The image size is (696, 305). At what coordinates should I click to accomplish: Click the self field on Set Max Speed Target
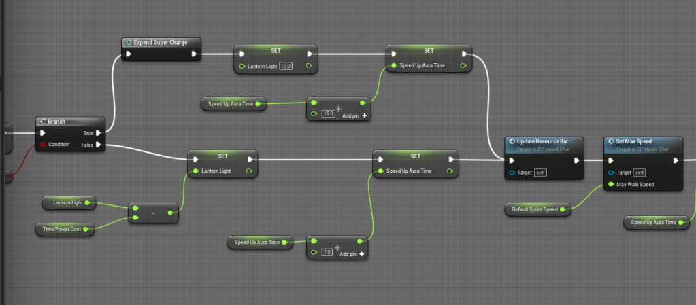pos(639,173)
